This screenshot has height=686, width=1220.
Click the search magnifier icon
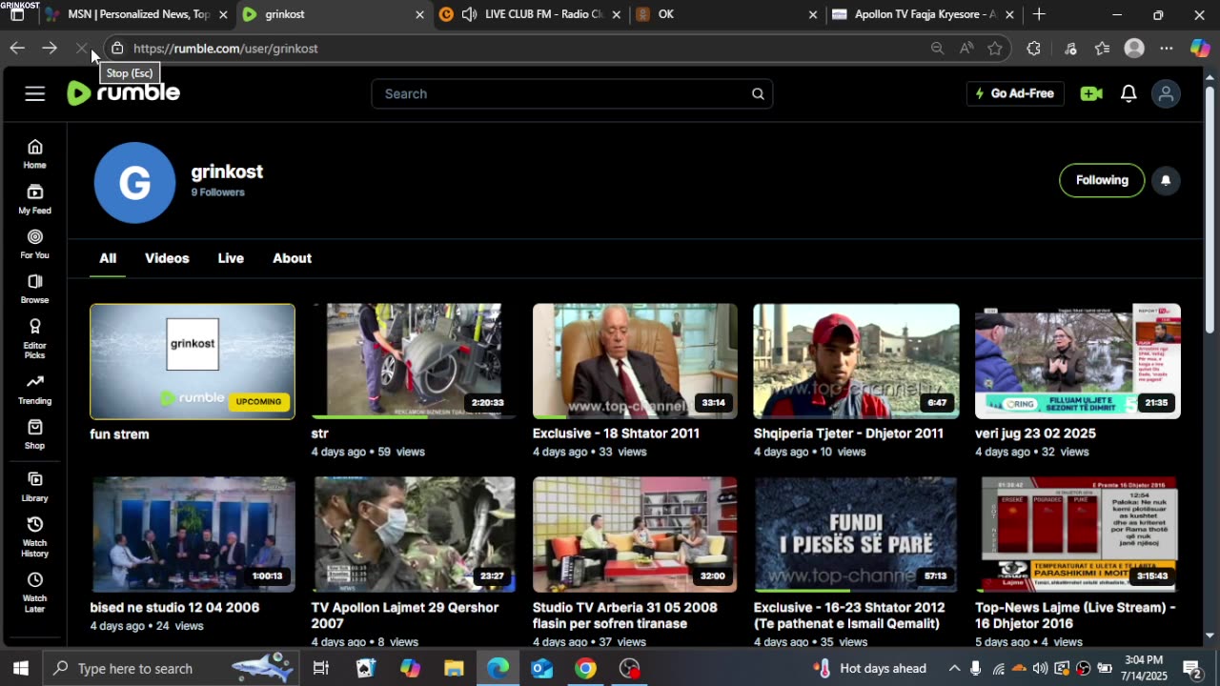pos(758,93)
